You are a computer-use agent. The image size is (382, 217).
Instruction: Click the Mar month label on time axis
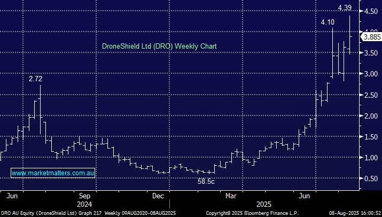[x=231, y=196]
